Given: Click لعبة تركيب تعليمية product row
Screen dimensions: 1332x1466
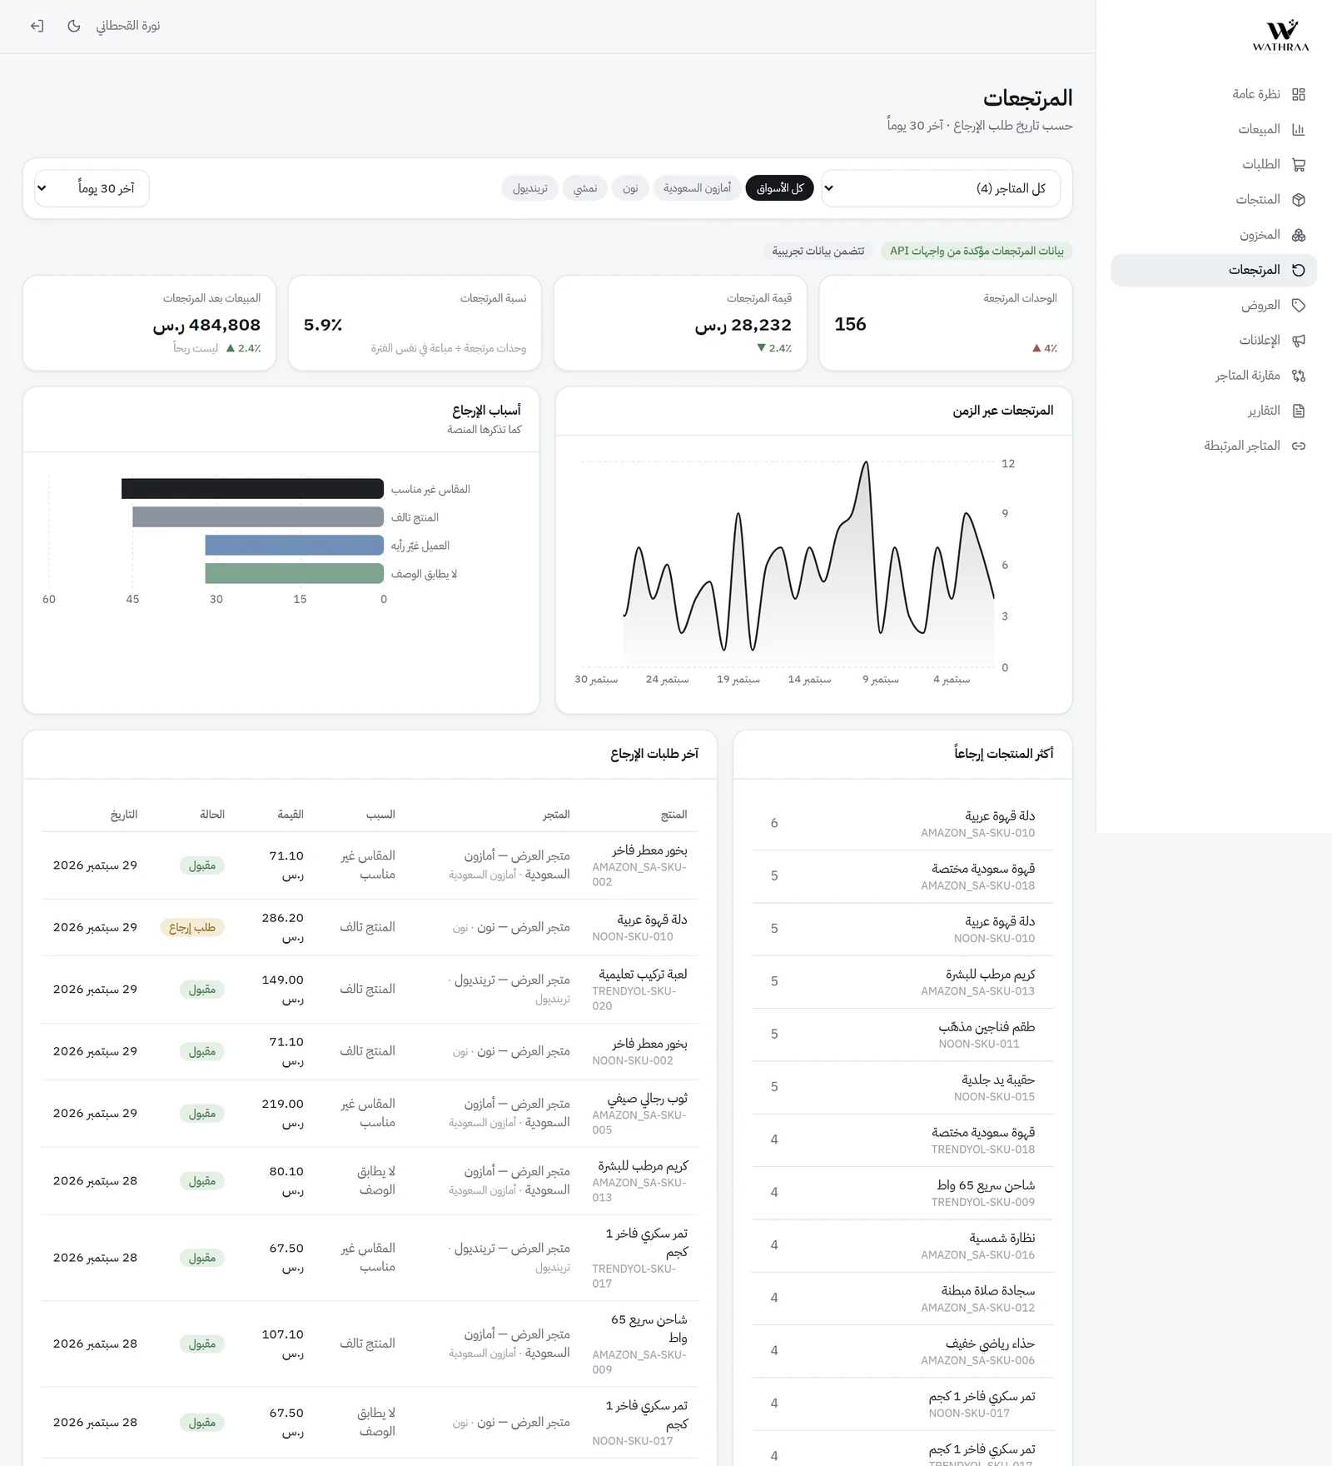Looking at the screenshot, I should pos(370,990).
